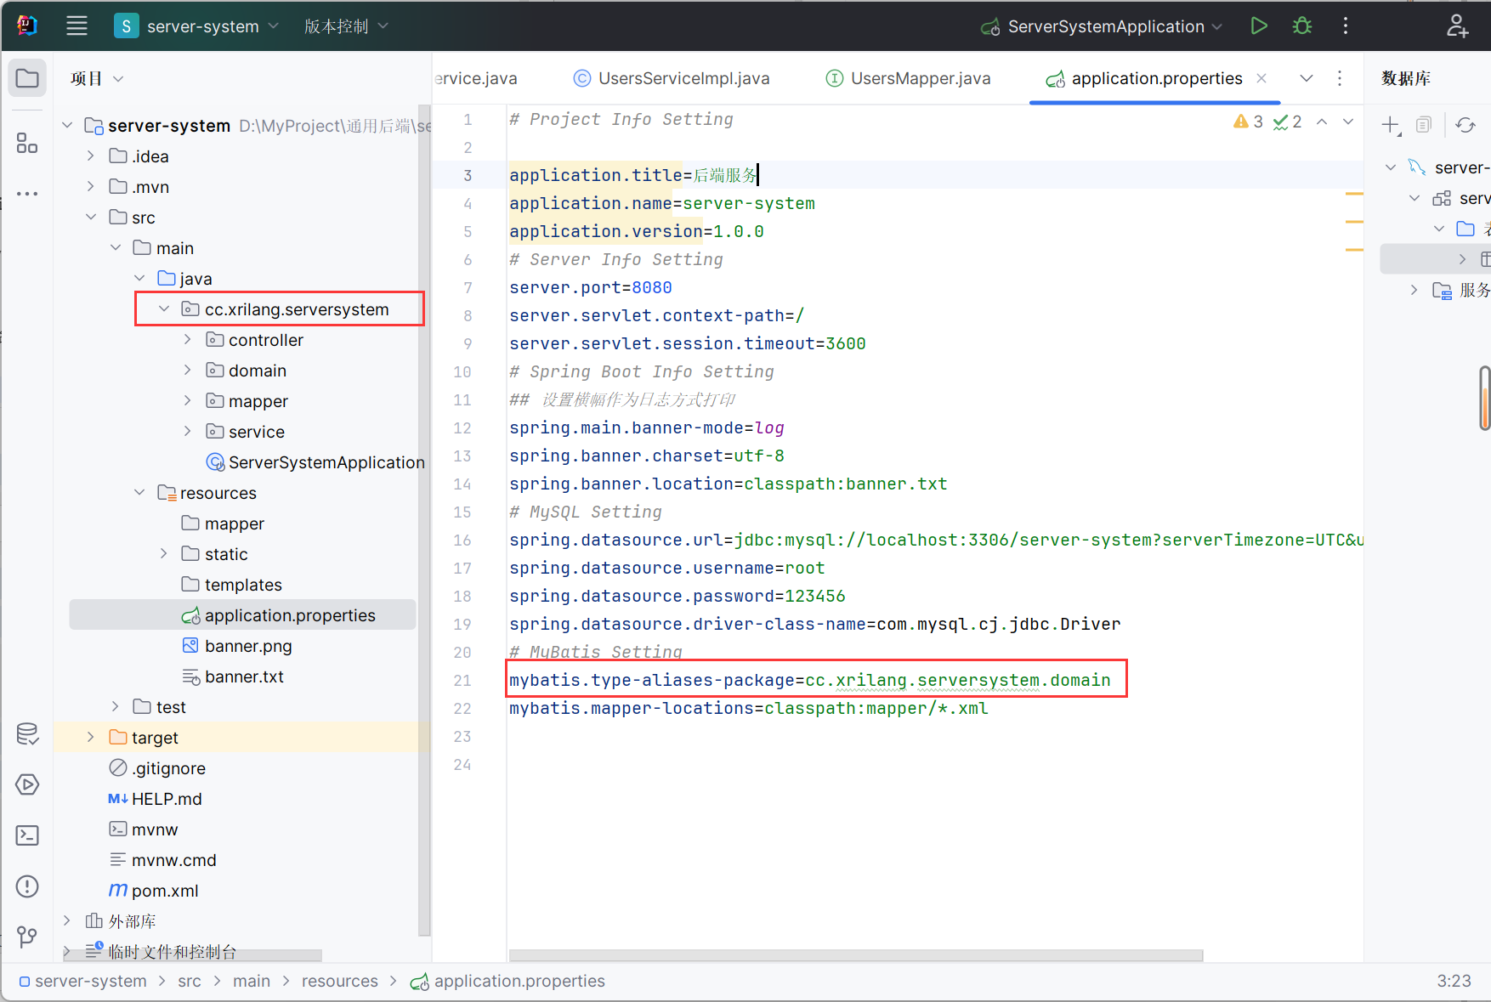Run ServerSystemApplication with the green play button

[1259, 25]
